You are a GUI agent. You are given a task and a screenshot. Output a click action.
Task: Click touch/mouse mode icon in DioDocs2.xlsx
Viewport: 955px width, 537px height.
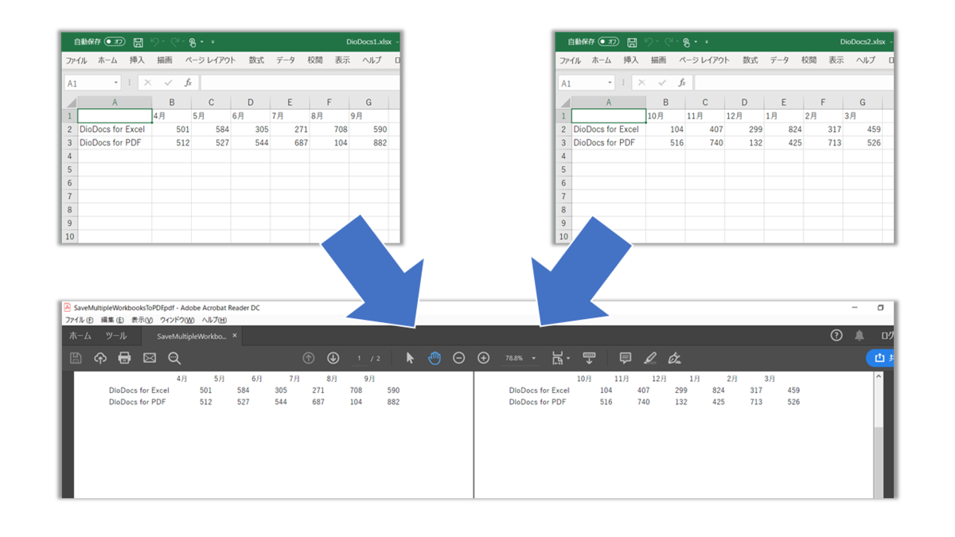[686, 41]
